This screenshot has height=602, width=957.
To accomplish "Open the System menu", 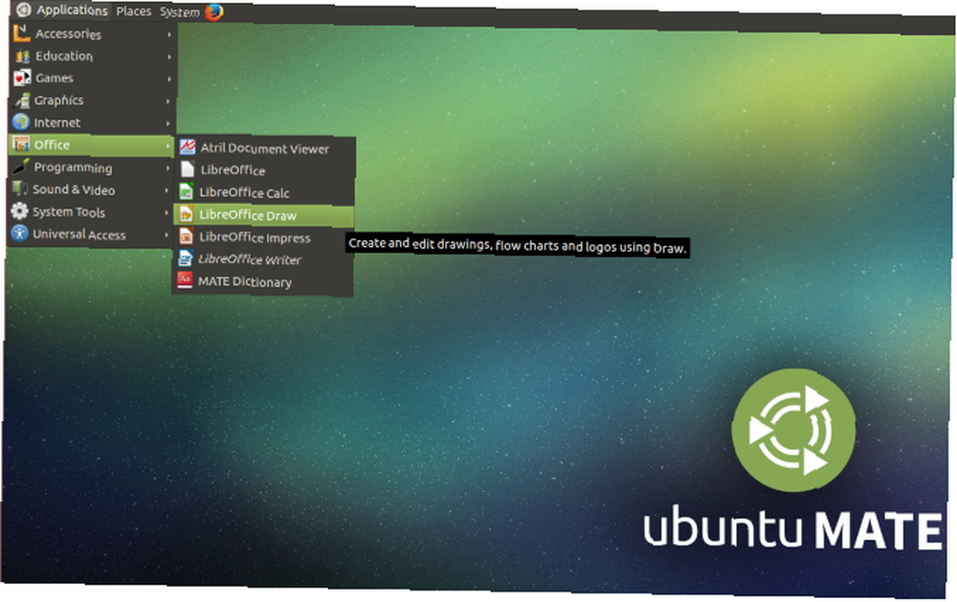I will coord(180,11).
